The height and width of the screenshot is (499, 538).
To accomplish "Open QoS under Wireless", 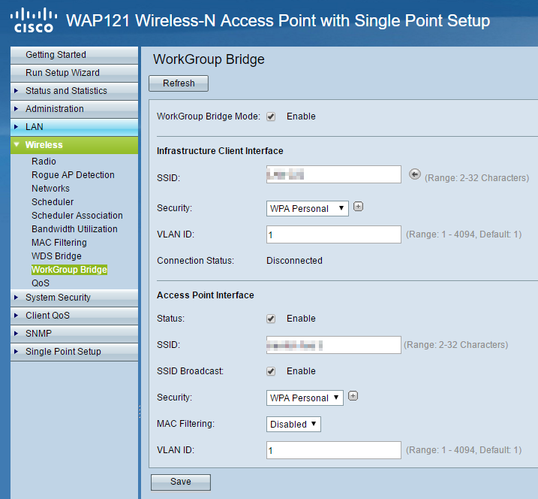I will (x=41, y=283).
